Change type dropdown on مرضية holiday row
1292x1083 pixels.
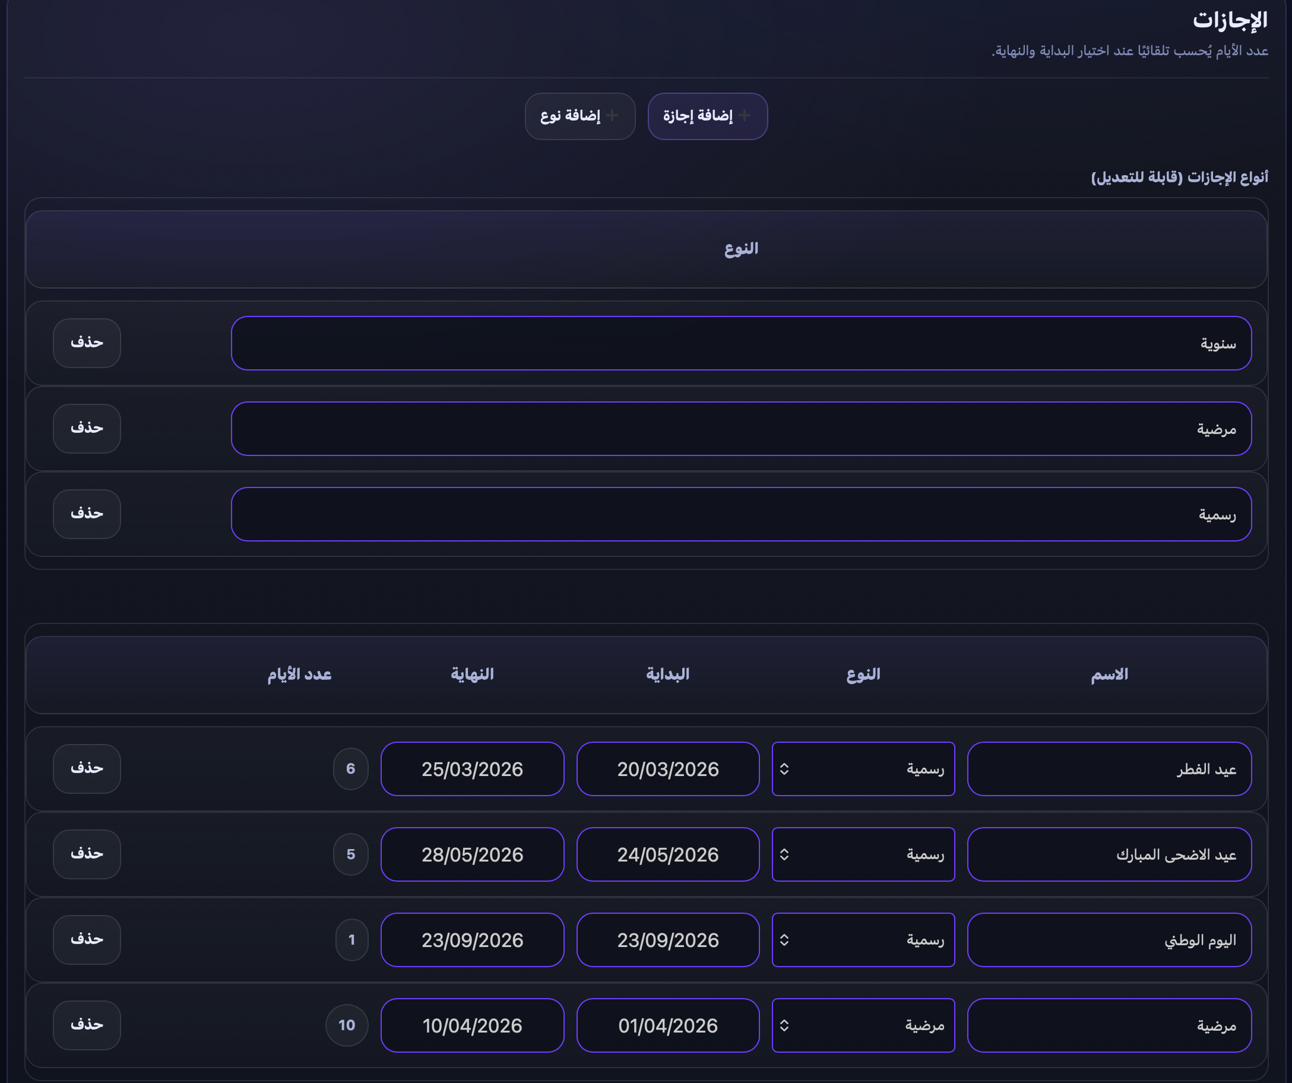click(x=863, y=1025)
